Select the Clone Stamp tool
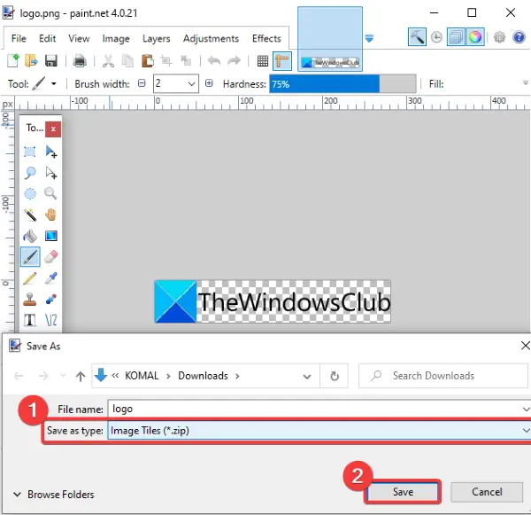 pos(30,299)
